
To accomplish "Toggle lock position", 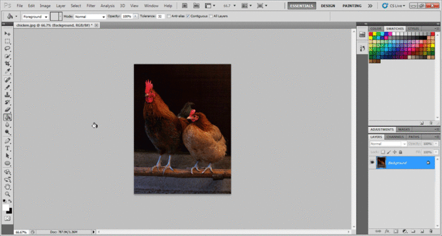I will (395, 152).
